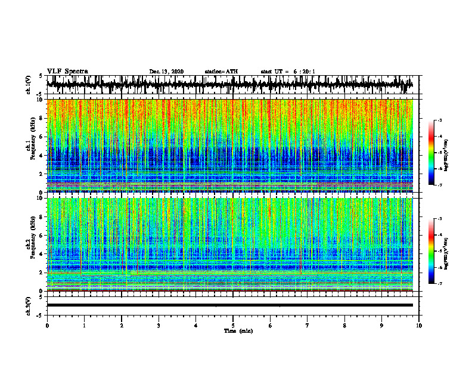Click the 2 kHz tick of the ch.1 spectrogram

[x=41, y=174]
